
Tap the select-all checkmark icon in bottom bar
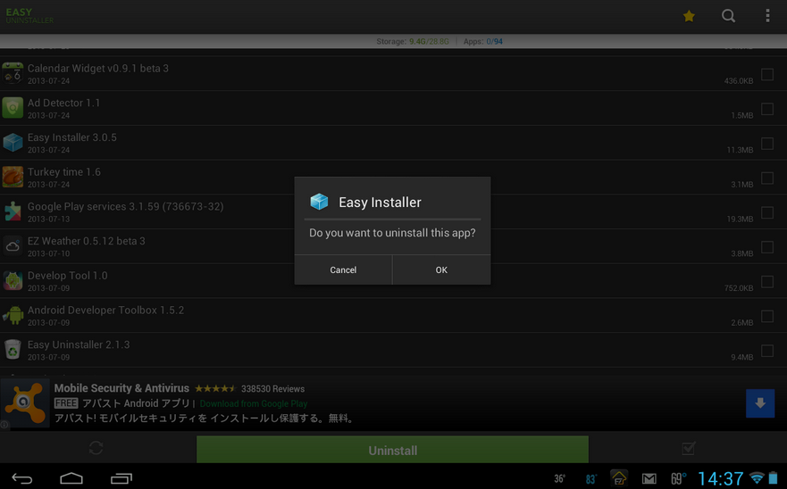pos(689,448)
